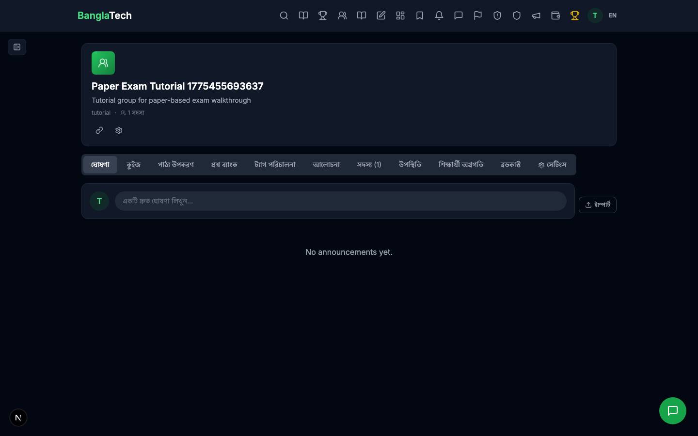Switch to the কুইজ tab
Screen dimensions: 698x436
click(x=133, y=165)
